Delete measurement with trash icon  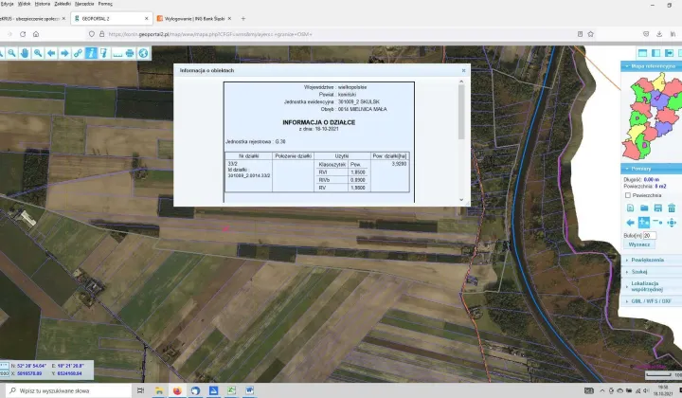click(x=672, y=208)
